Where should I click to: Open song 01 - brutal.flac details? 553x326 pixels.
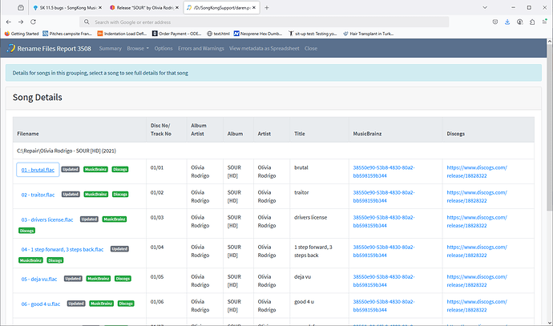coord(38,170)
